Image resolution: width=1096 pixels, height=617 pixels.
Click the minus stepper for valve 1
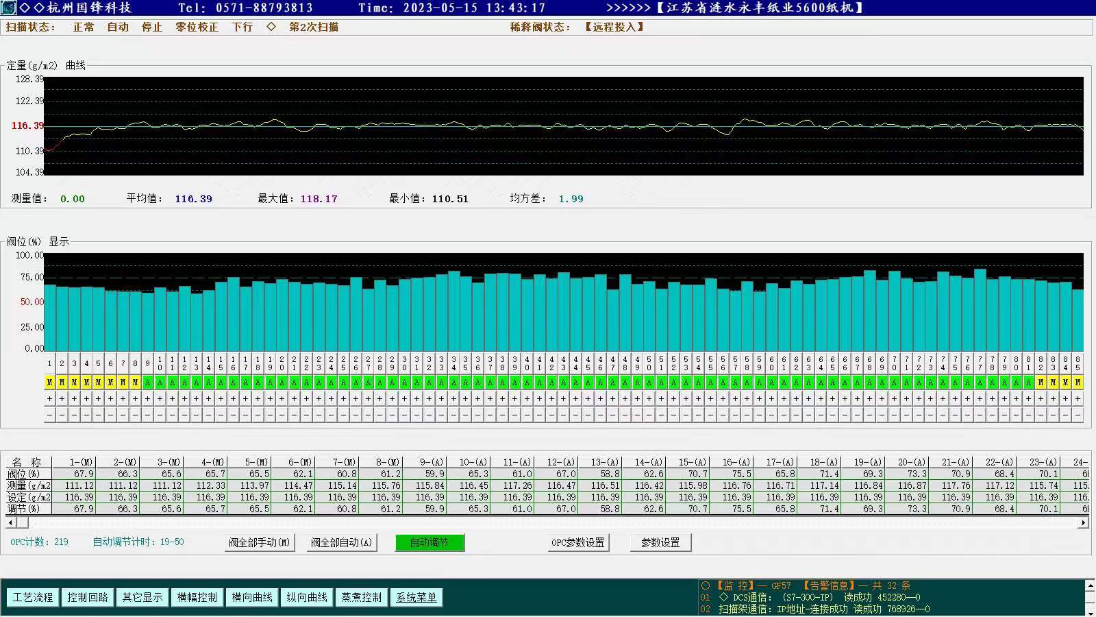49,415
